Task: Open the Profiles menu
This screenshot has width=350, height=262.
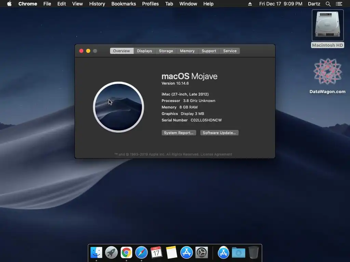Action: (150, 4)
